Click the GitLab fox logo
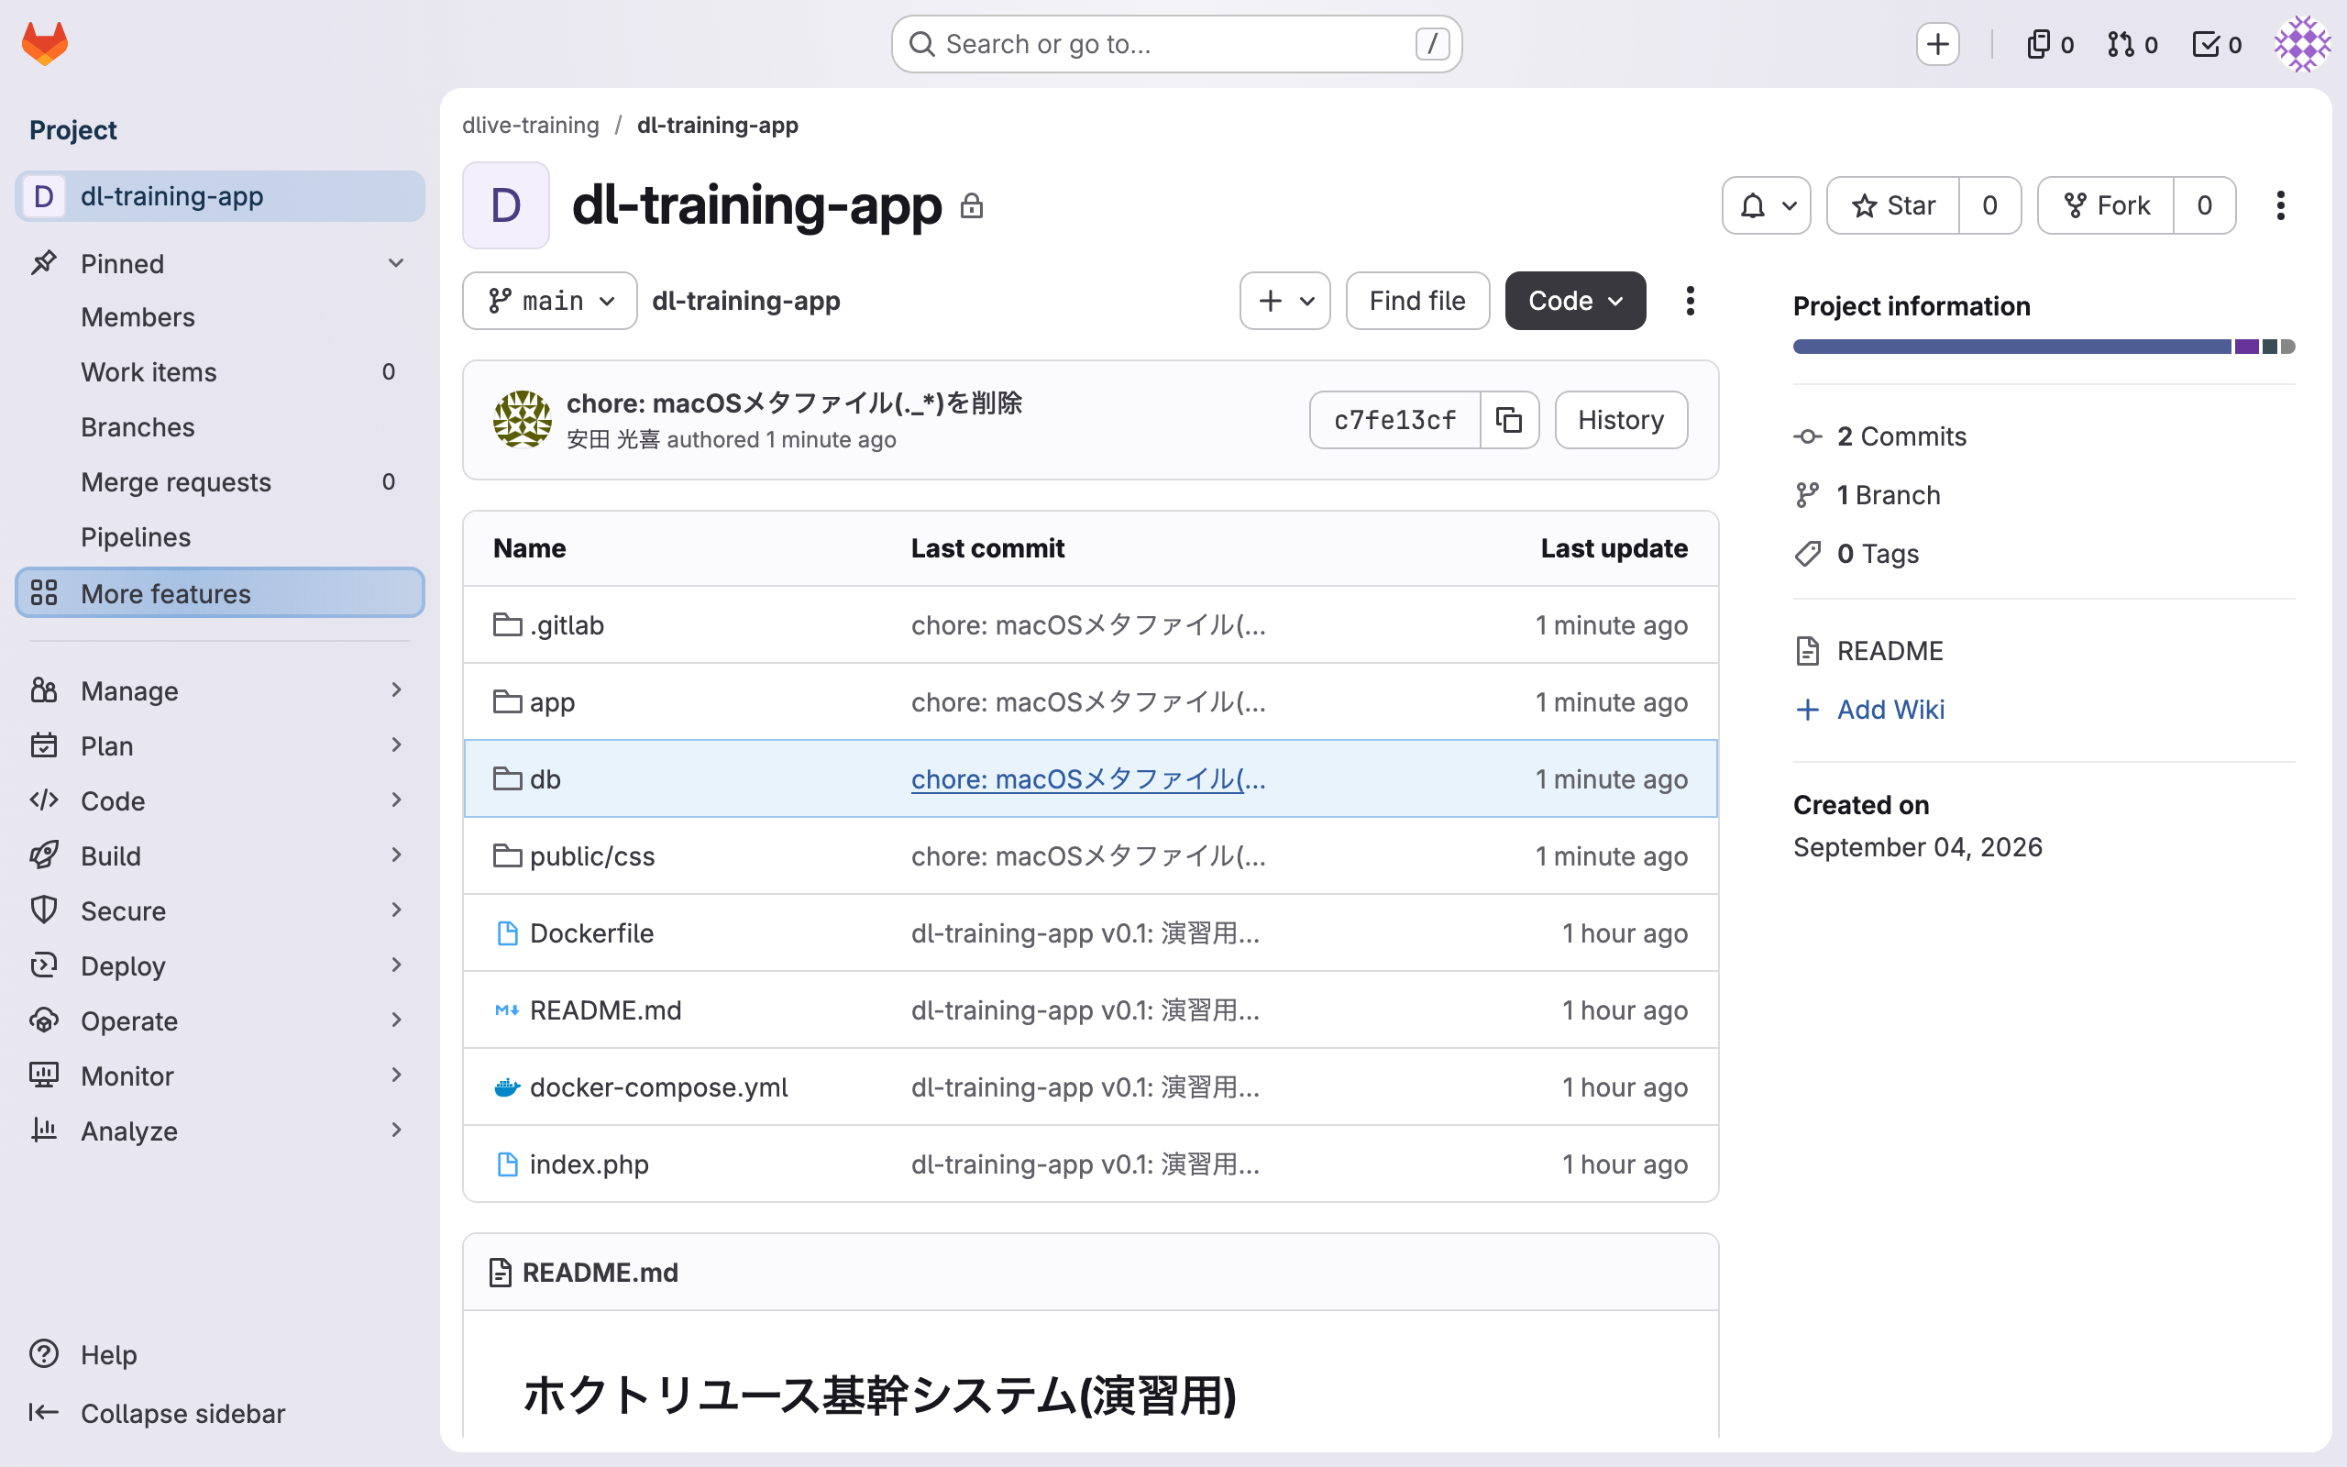Viewport: 2347px width, 1467px height. [45, 44]
